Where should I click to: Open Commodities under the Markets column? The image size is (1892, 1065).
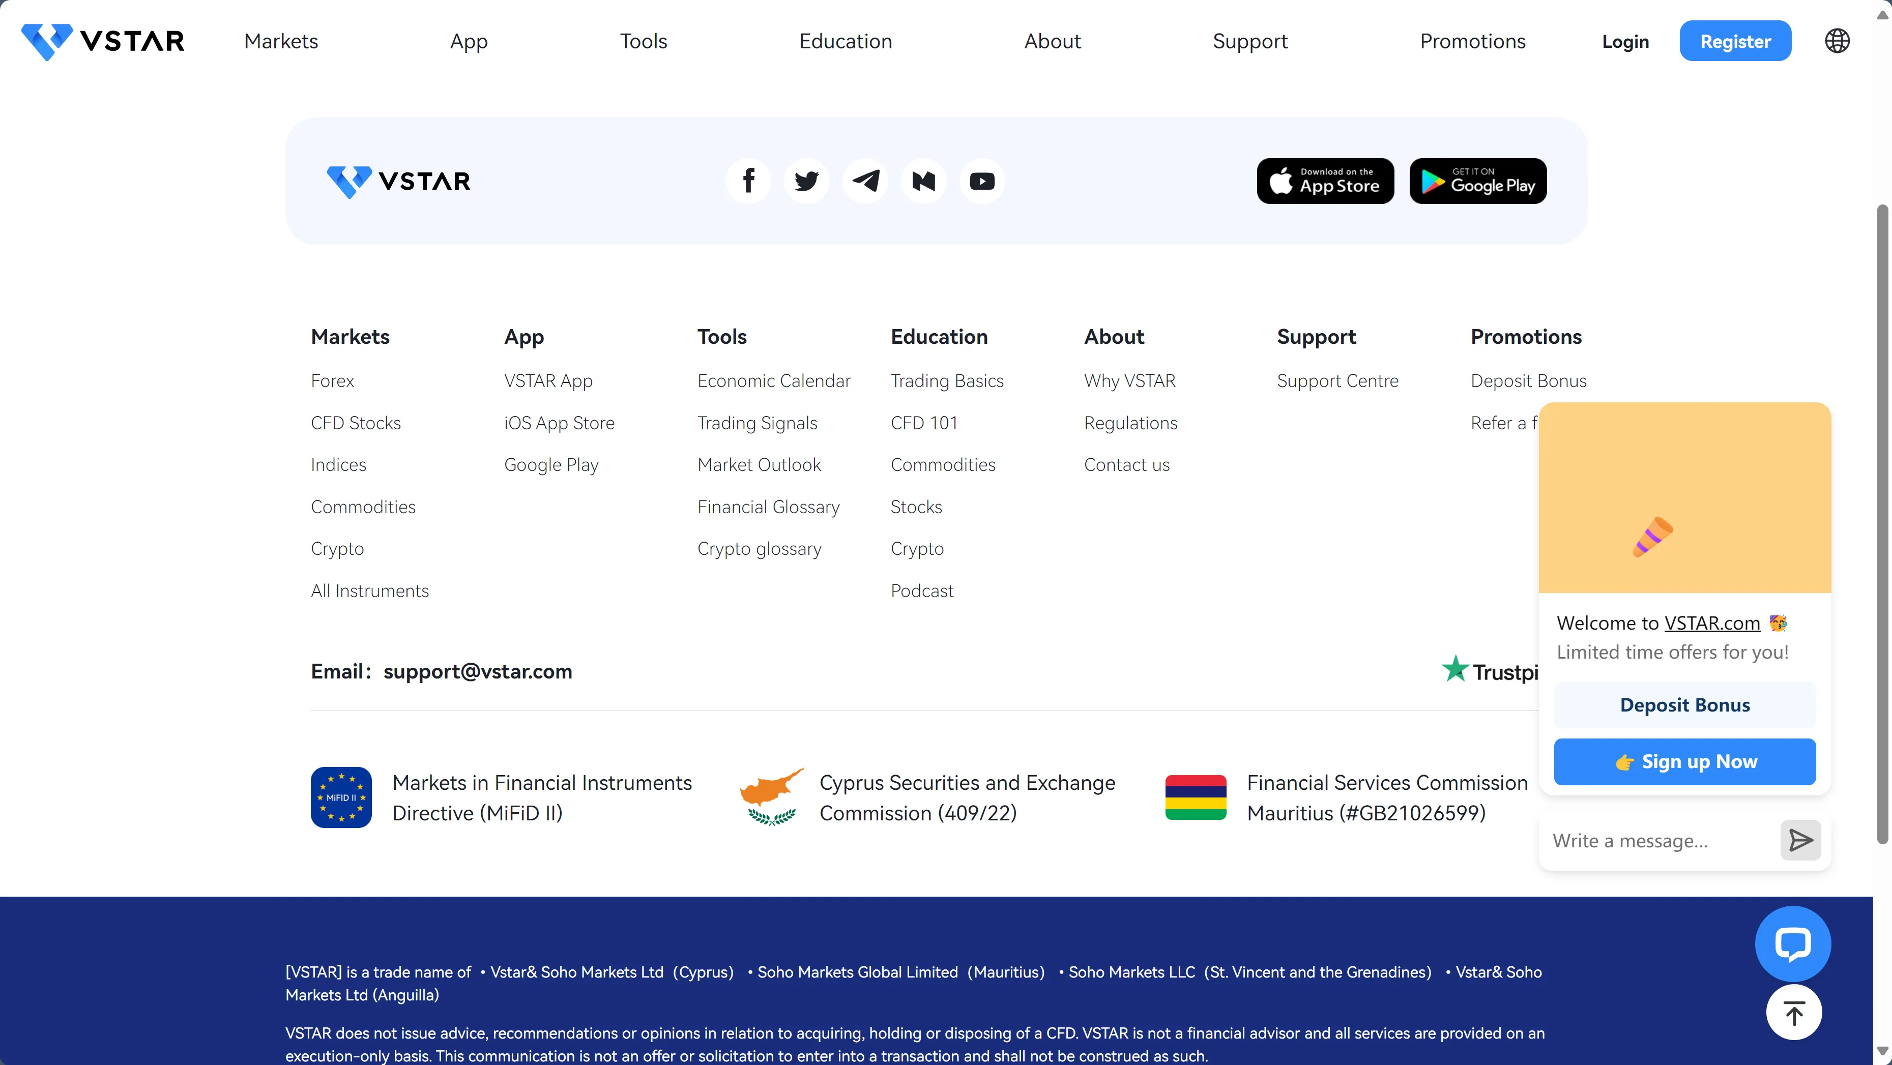[x=363, y=507]
